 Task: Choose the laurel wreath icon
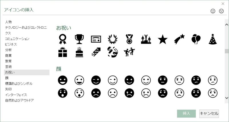point(112,39)
